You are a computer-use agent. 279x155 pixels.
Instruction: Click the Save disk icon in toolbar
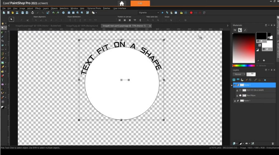coord(23,12)
